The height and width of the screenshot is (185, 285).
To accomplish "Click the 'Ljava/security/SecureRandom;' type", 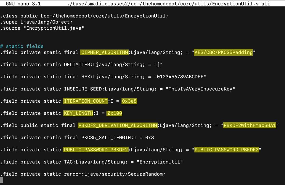I will tap(125, 174).
